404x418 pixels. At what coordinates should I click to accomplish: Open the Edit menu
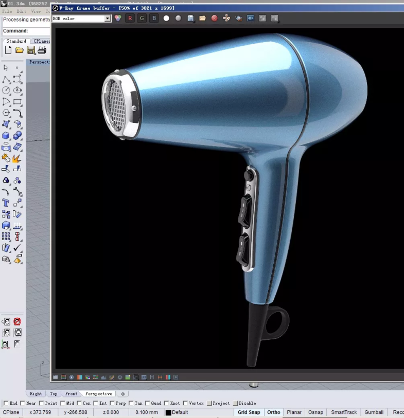tap(21, 11)
